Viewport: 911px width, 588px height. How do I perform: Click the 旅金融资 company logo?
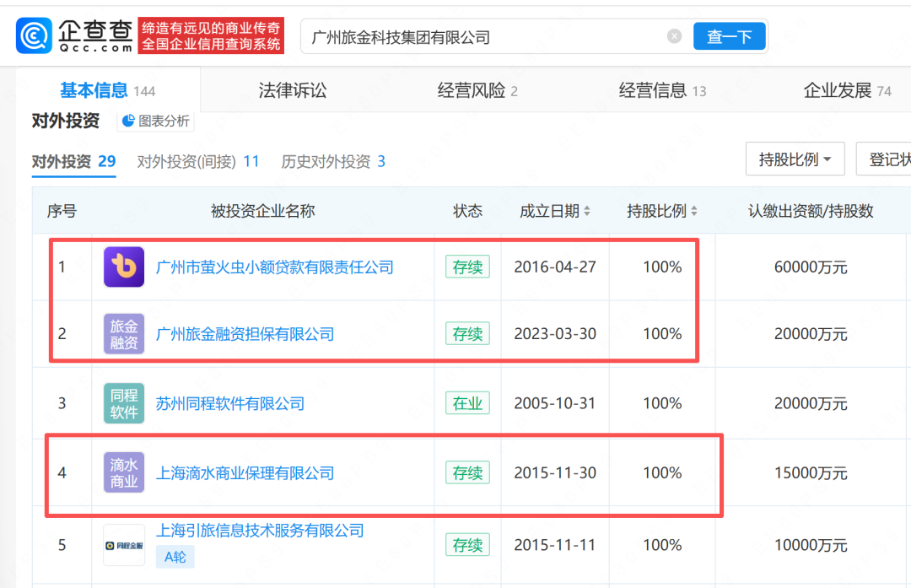(x=124, y=334)
